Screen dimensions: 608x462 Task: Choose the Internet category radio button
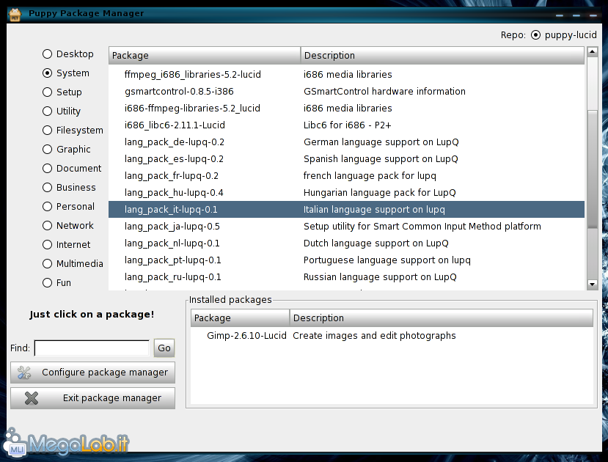tap(48, 245)
